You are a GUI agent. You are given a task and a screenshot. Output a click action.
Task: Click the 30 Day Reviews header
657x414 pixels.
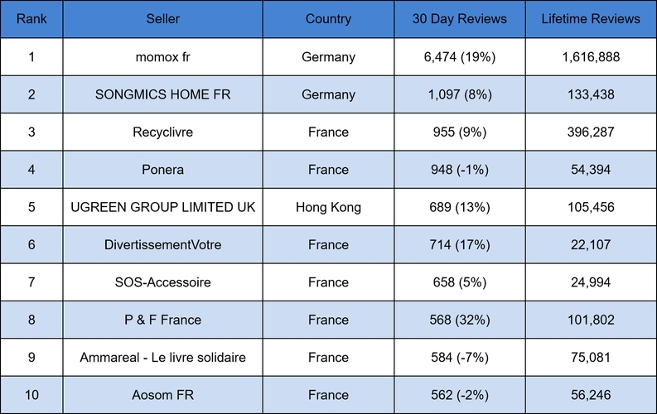click(460, 19)
